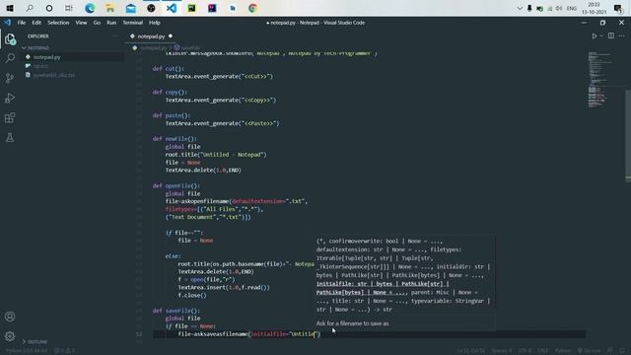This screenshot has width=631, height=355.
Task: Switch to Visual Studio Code taskbar icon
Action: (x=172, y=8)
